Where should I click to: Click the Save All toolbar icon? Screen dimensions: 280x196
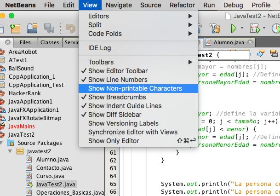(x=49, y=29)
